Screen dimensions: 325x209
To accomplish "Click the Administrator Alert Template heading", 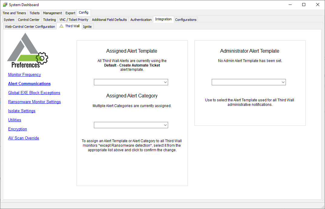I will [250, 51].
